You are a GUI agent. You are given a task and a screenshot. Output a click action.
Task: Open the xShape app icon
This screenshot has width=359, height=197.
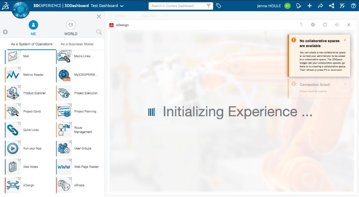point(64,185)
